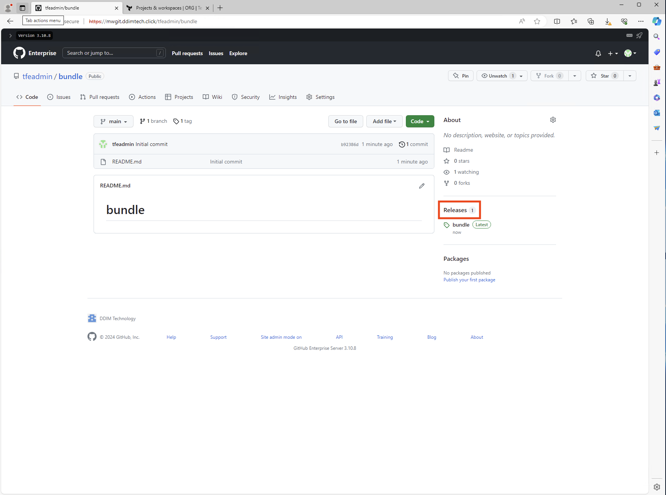Open the Releases heading link
The width and height of the screenshot is (666, 495).
tap(459, 210)
